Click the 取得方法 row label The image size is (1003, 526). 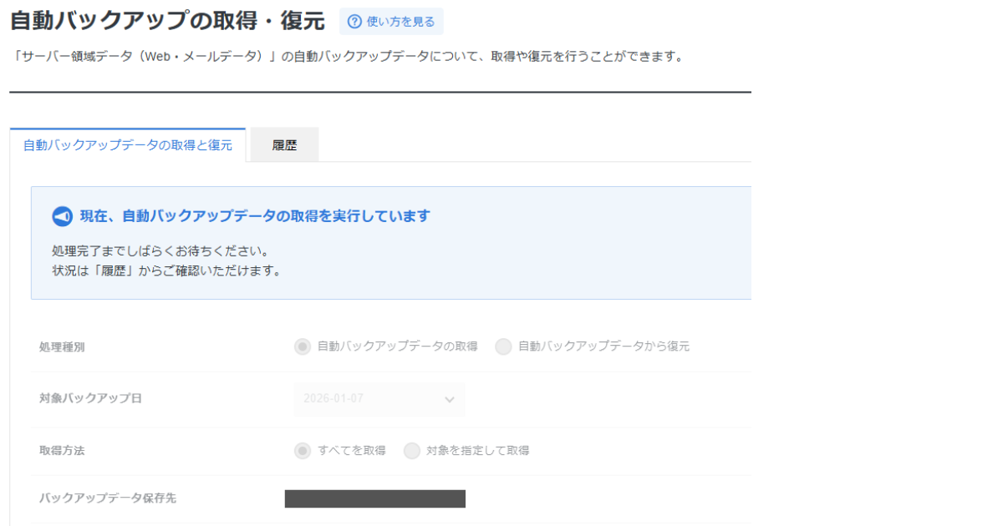pos(62,451)
